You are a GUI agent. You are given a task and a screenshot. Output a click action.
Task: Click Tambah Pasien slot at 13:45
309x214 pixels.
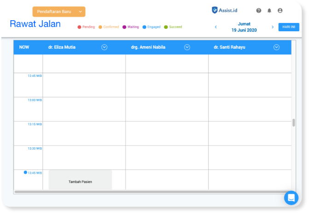(80, 180)
